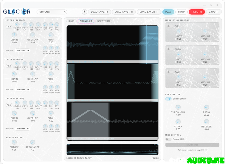The width and height of the screenshot is (225, 164).
Task: Click the Layer I Grain knob
Action: [14, 35]
